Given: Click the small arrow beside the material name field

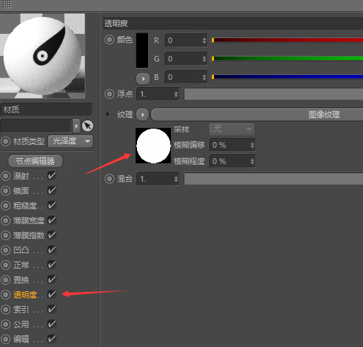Looking at the screenshot, I should [x=76, y=126].
